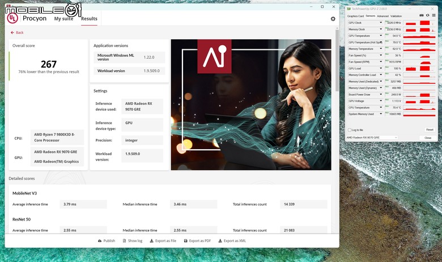Select the overall score 267
This screenshot has height=262, width=442.
49,64
